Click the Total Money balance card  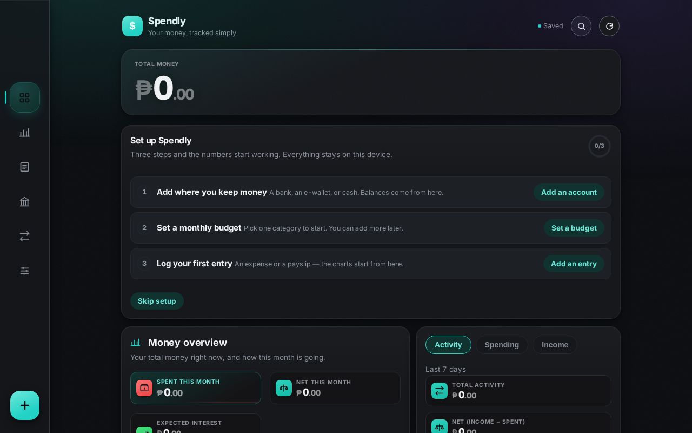[371, 82]
